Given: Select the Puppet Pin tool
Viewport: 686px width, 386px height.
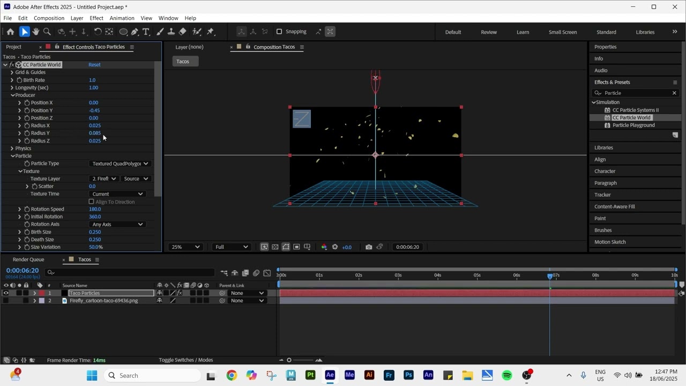Looking at the screenshot, I should coord(211,32).
